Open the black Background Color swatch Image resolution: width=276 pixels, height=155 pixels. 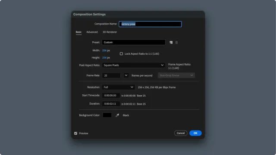107,115
